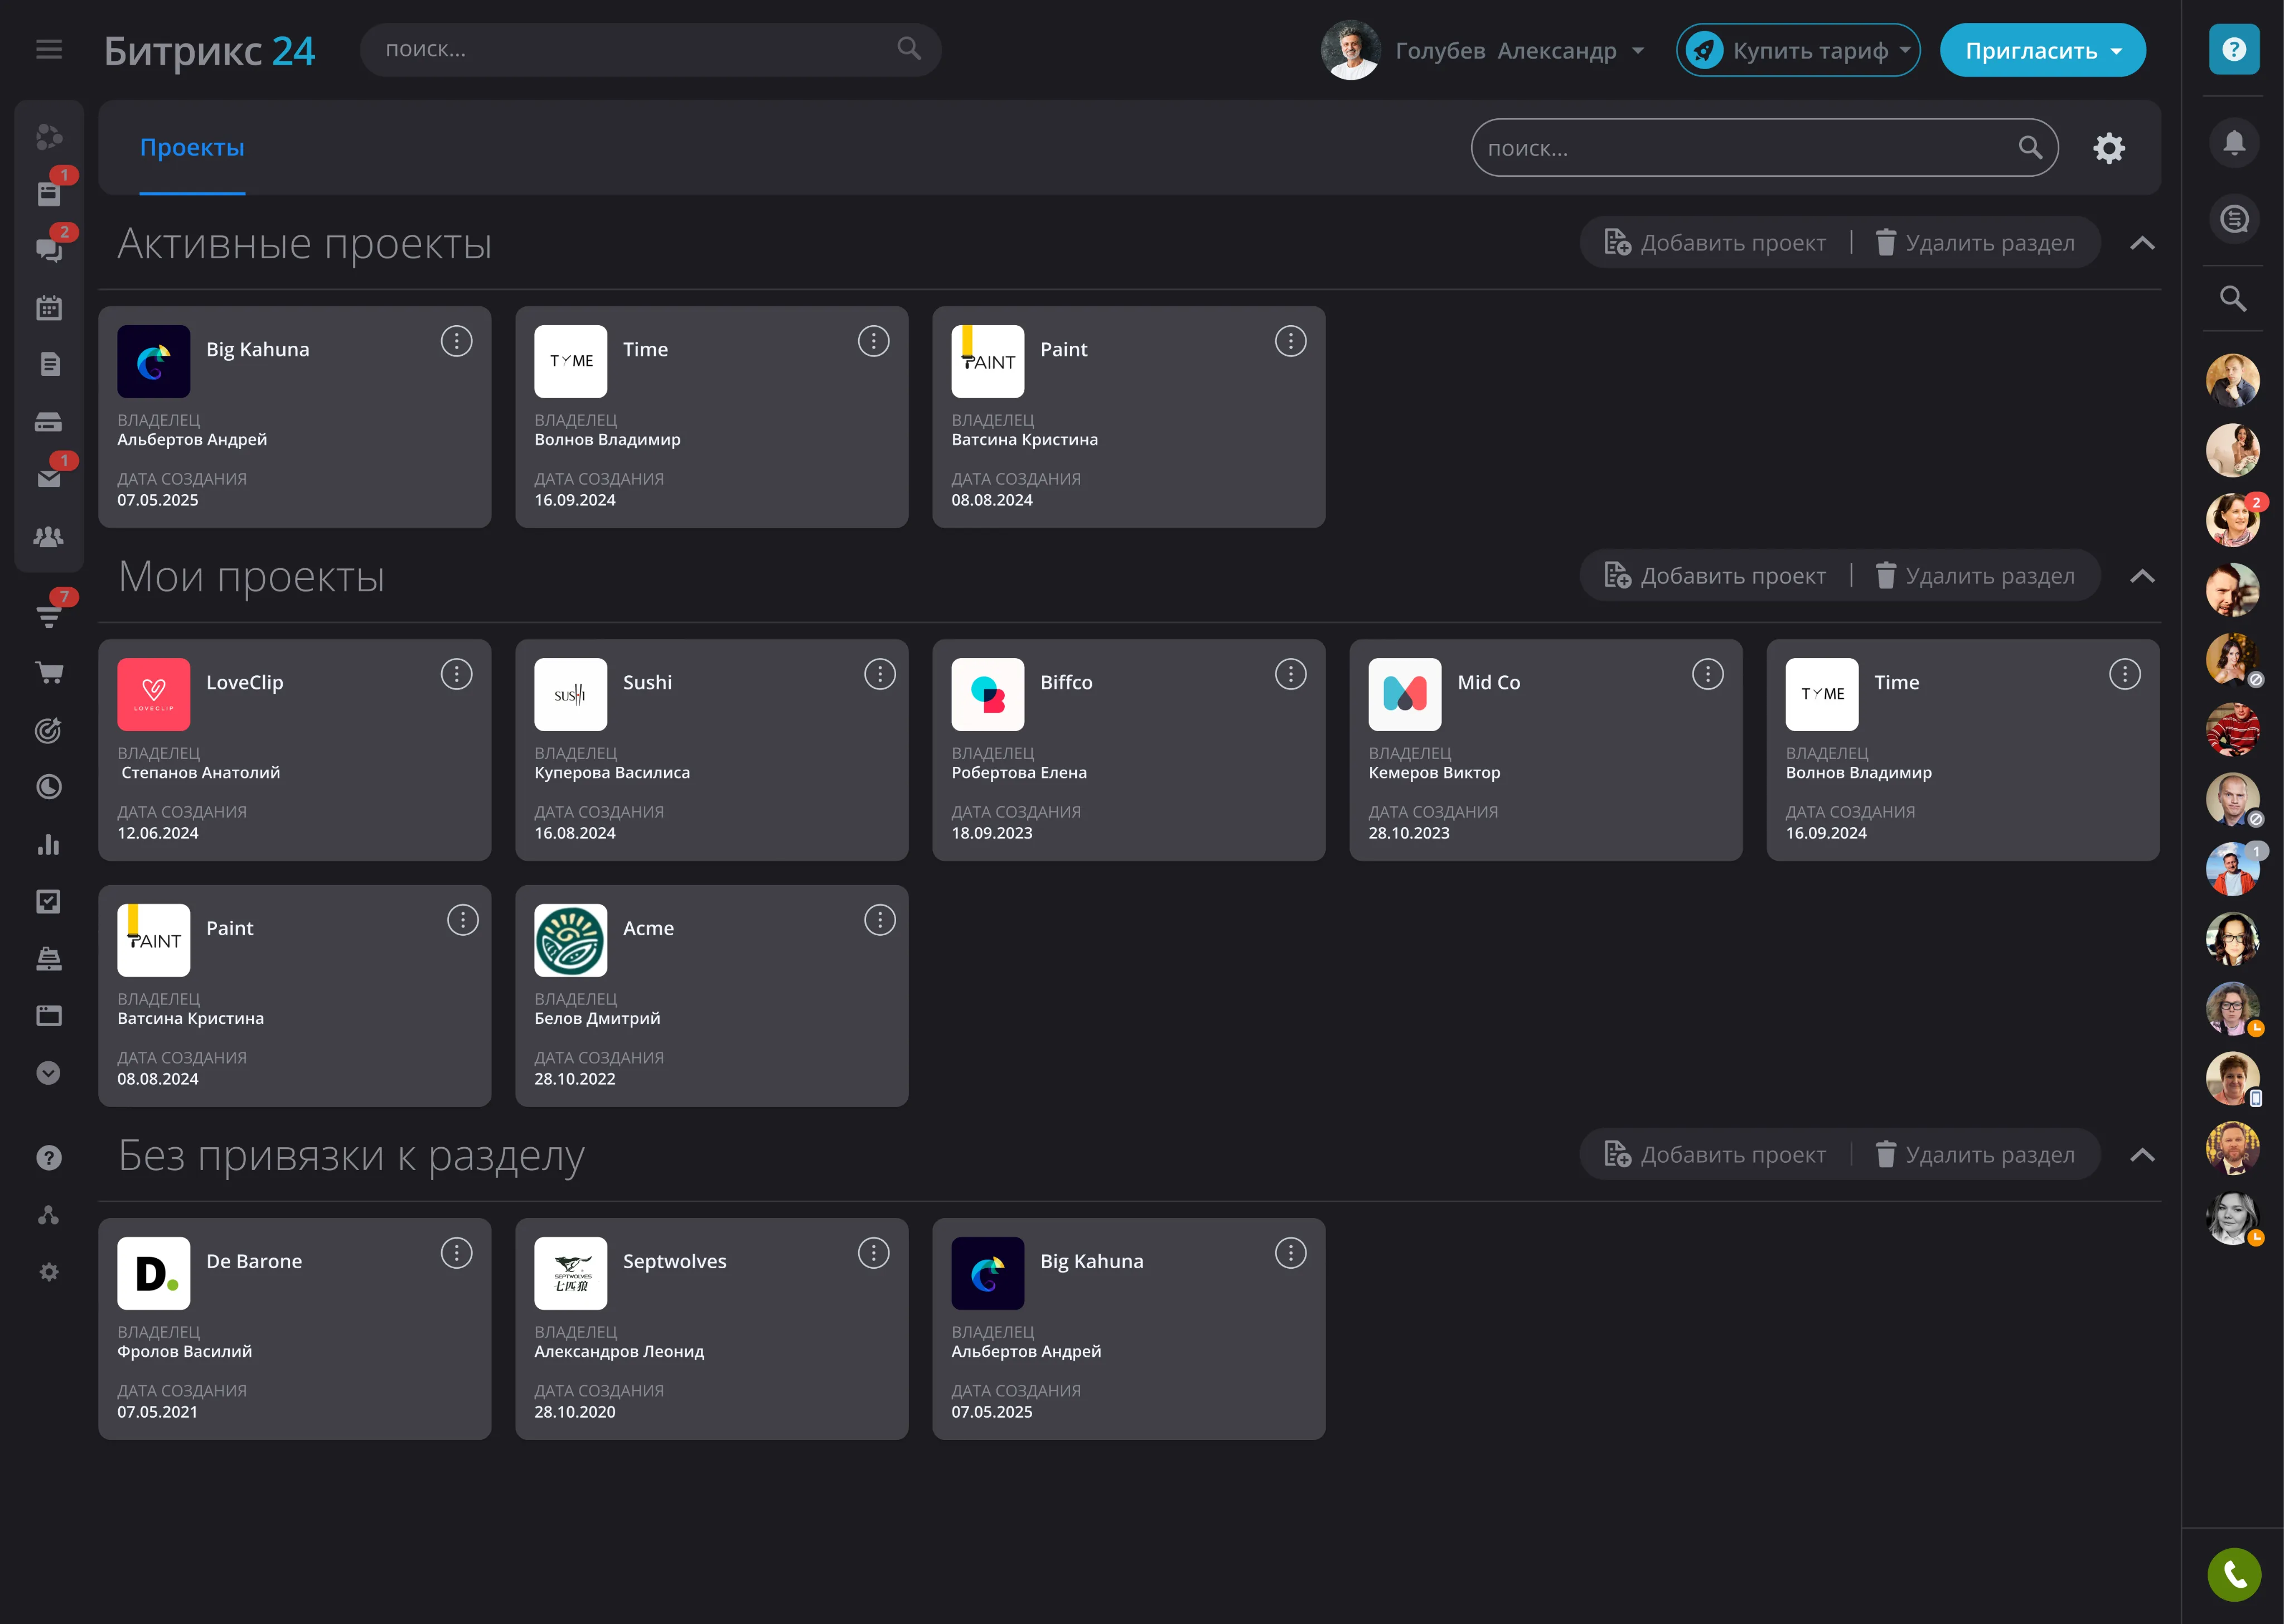Image resolution: width=2284 pixels, height=1624 pixels.
Task: Click the Купить тариф button
Action: coord(1798,50)
